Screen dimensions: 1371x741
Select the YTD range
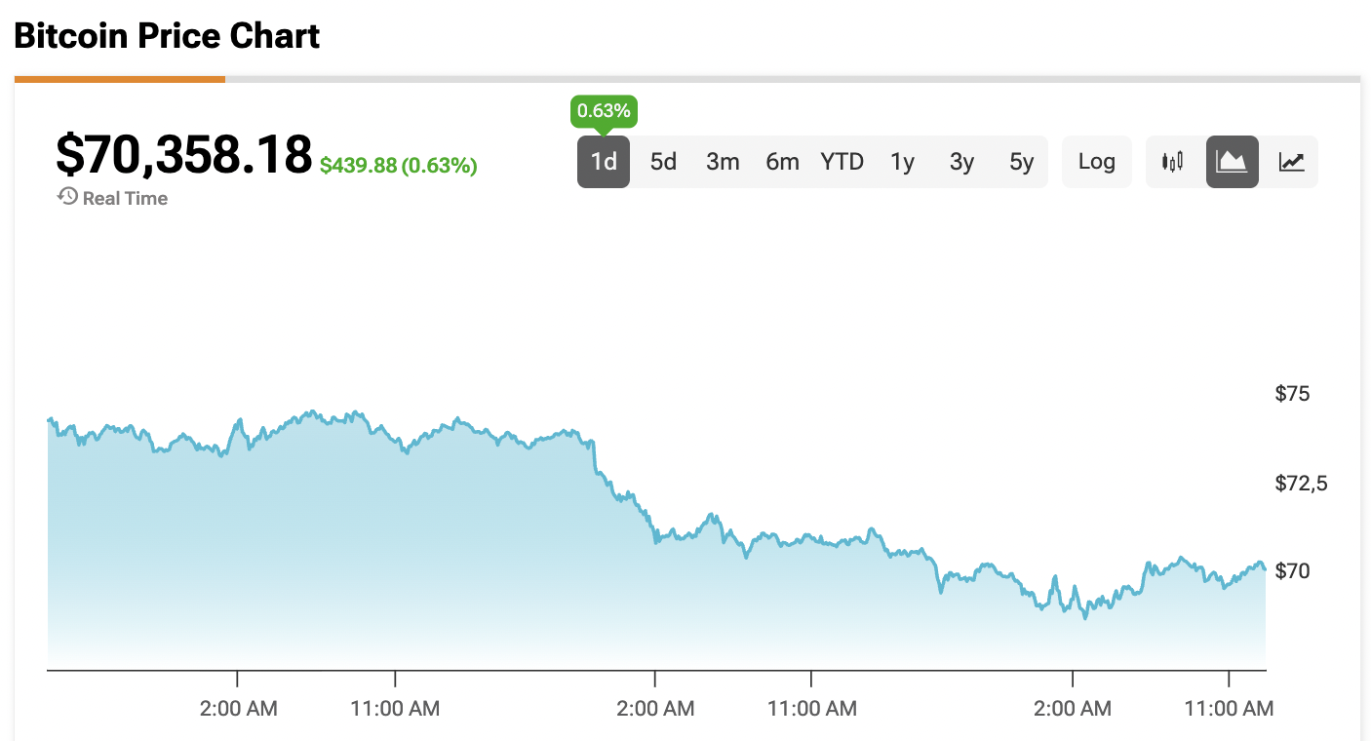(842, 162)
